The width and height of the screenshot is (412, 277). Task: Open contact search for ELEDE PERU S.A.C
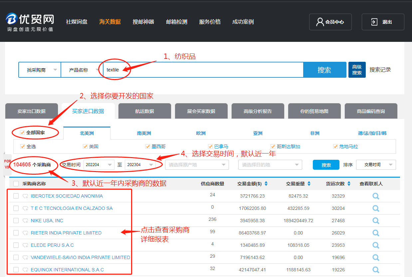pos(376,245)
